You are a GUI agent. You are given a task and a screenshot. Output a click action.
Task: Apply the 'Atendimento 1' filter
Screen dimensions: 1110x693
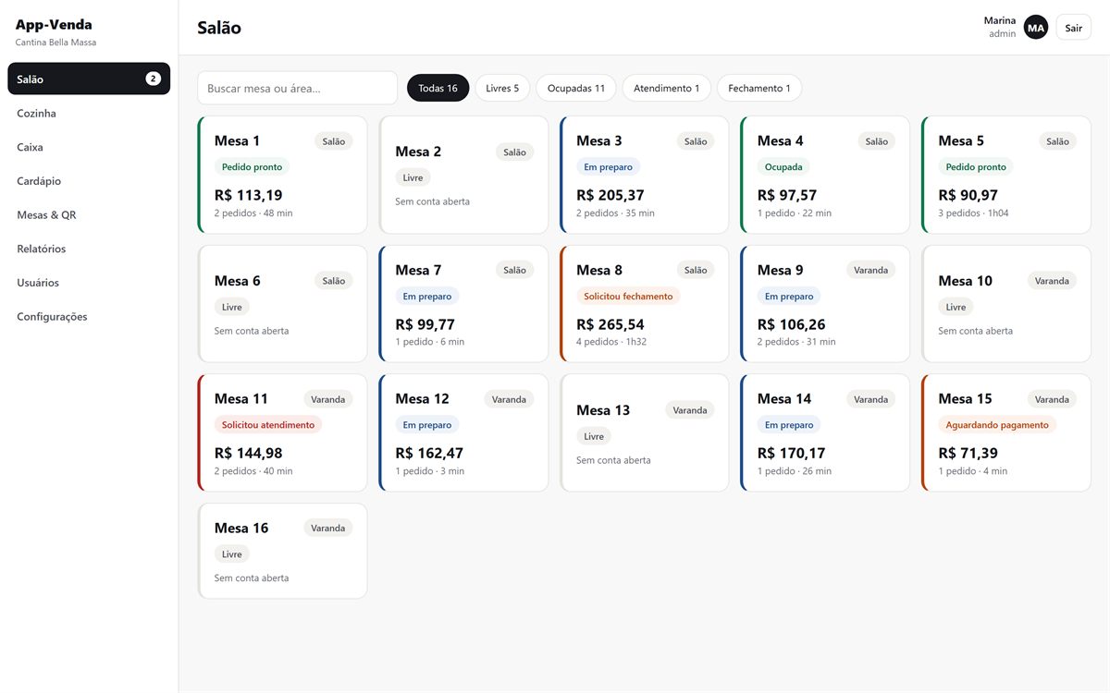coord(667,88)
